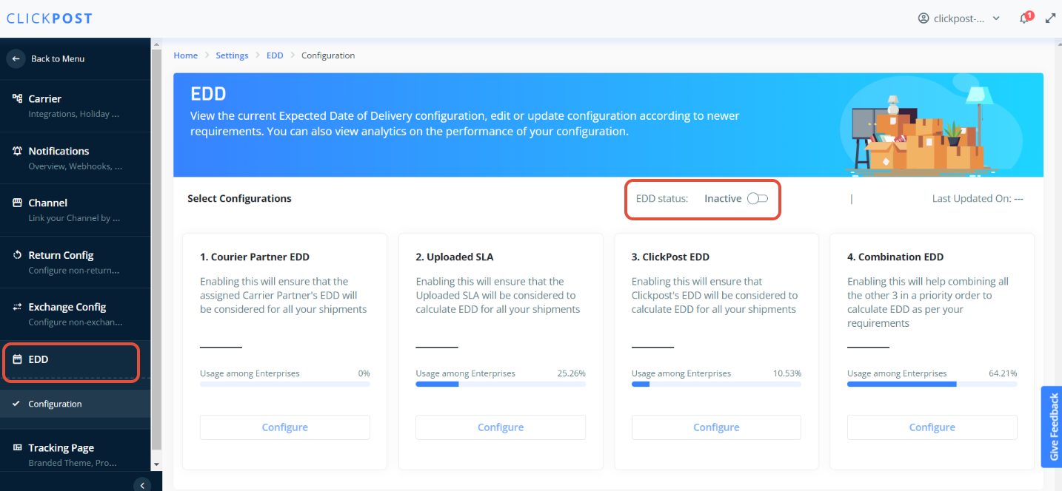This screenshot has width=1062, height=491.
Task: Click the fullscreen expand arrows icon
Action: point(1050,18)
